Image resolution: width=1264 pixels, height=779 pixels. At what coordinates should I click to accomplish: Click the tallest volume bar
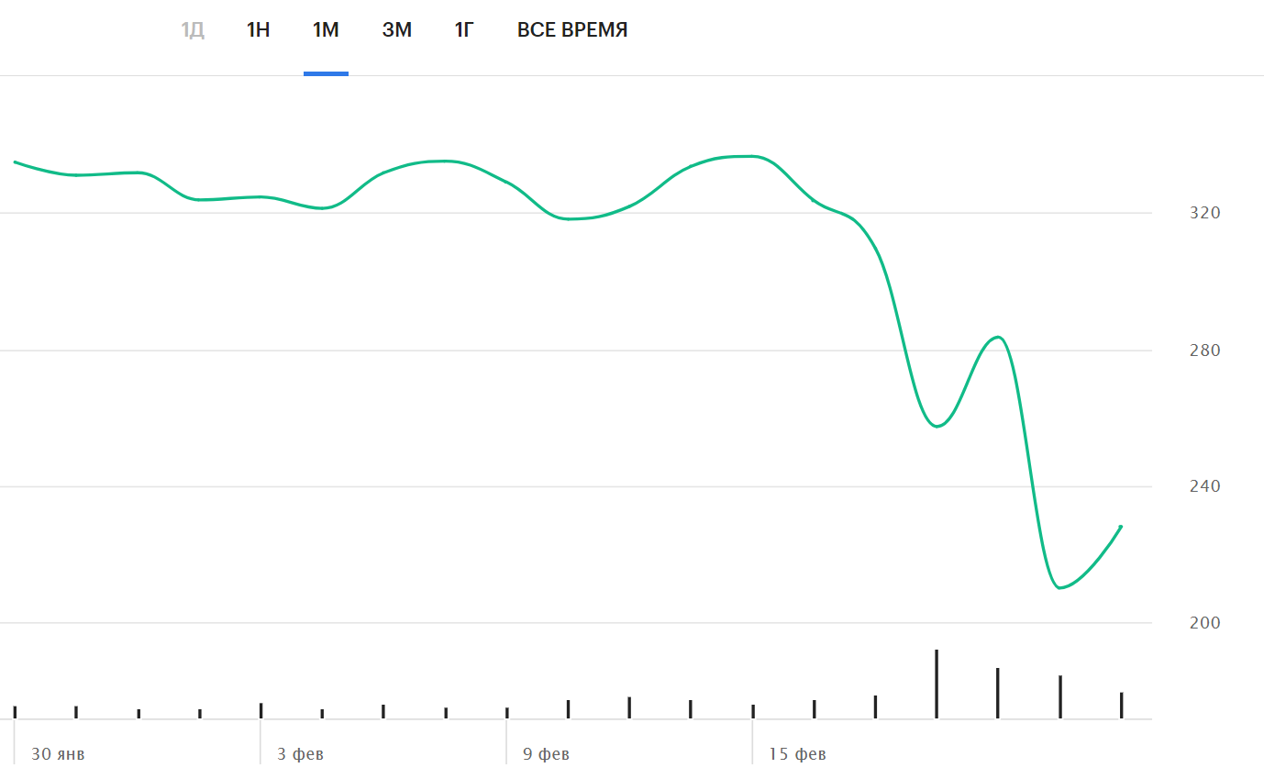click(x=937, y=684)
